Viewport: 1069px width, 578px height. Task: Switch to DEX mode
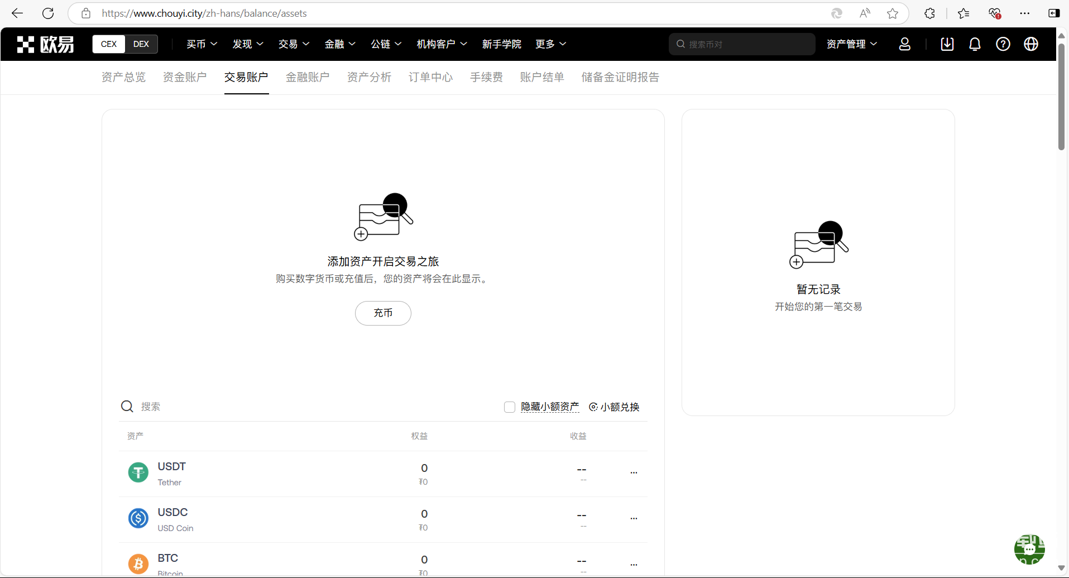click(141, 44)
